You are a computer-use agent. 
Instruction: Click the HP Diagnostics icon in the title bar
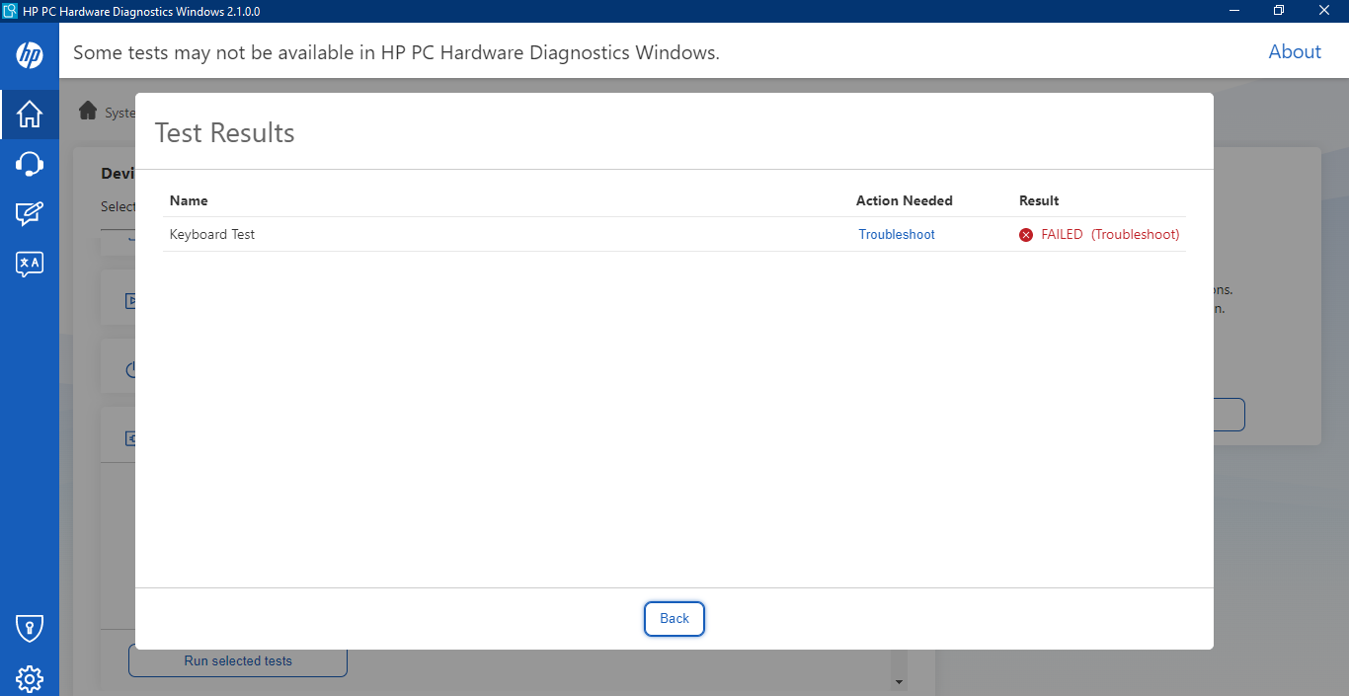(11, 10)
